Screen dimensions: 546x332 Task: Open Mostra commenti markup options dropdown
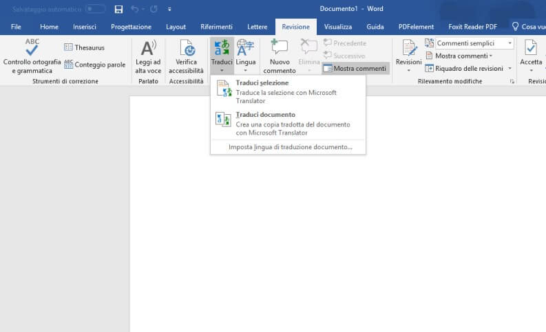pos(459,56)
